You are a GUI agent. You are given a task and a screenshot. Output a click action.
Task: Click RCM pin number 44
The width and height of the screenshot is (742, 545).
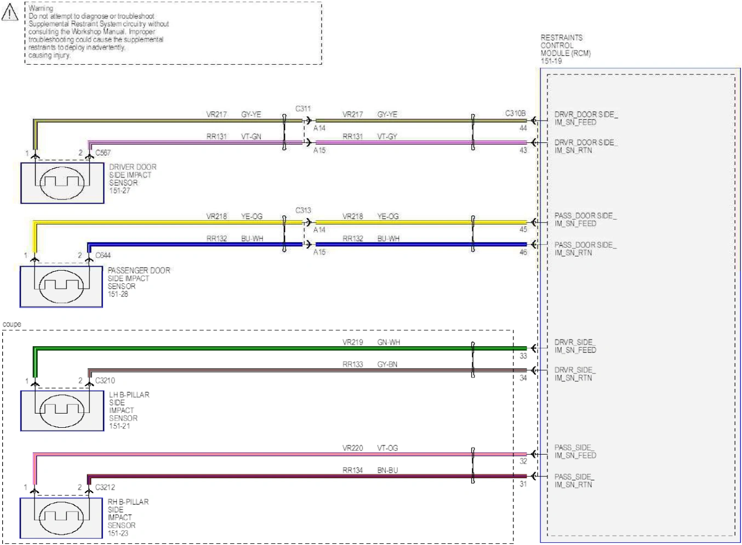[x=523, y=128]
